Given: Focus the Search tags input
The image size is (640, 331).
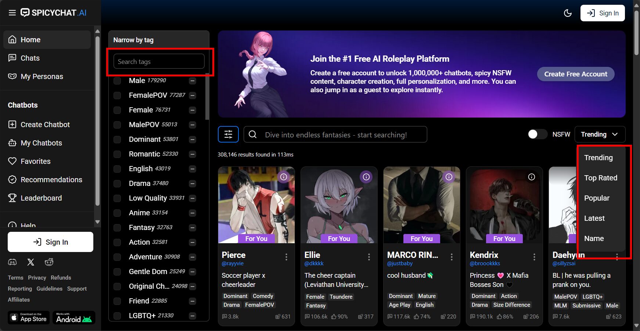Looking at the screenshot, I should 159,61.
